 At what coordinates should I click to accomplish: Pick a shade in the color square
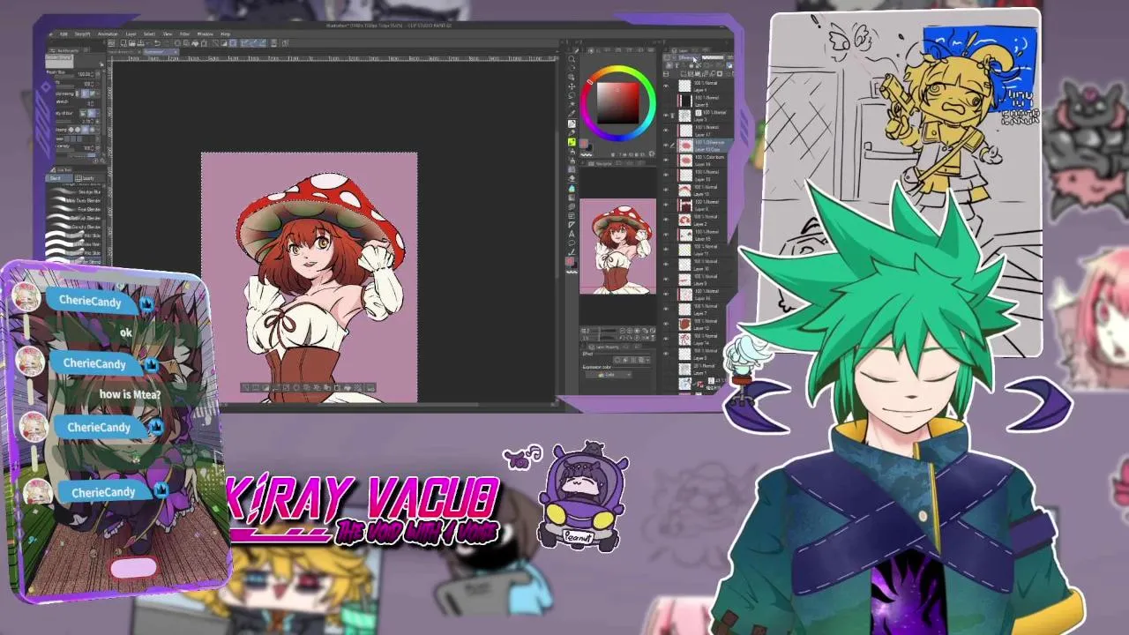pos(618,103)
